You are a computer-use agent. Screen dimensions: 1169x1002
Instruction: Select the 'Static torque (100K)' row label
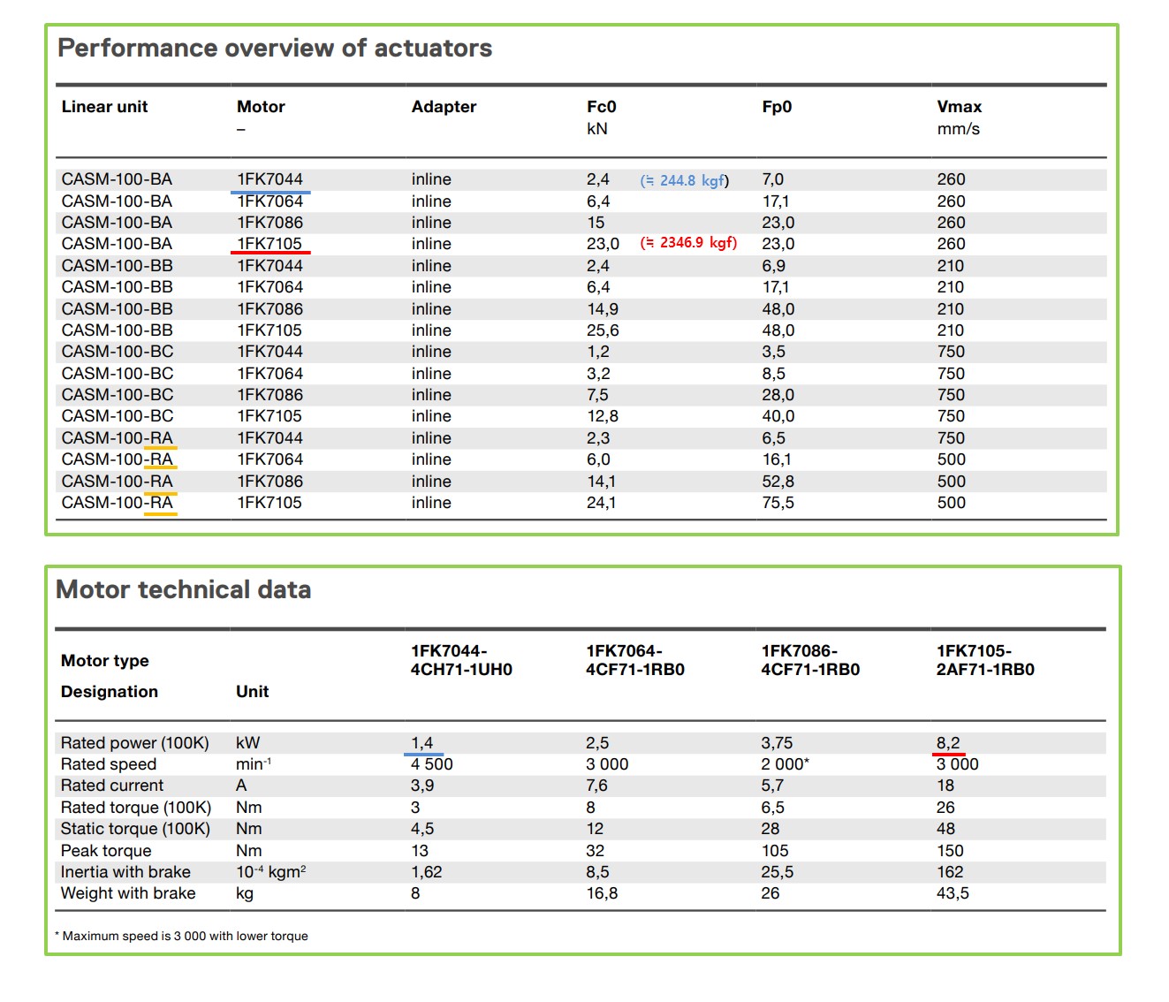135,829
